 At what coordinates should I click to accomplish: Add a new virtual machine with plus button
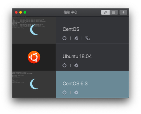pos(123,12)
